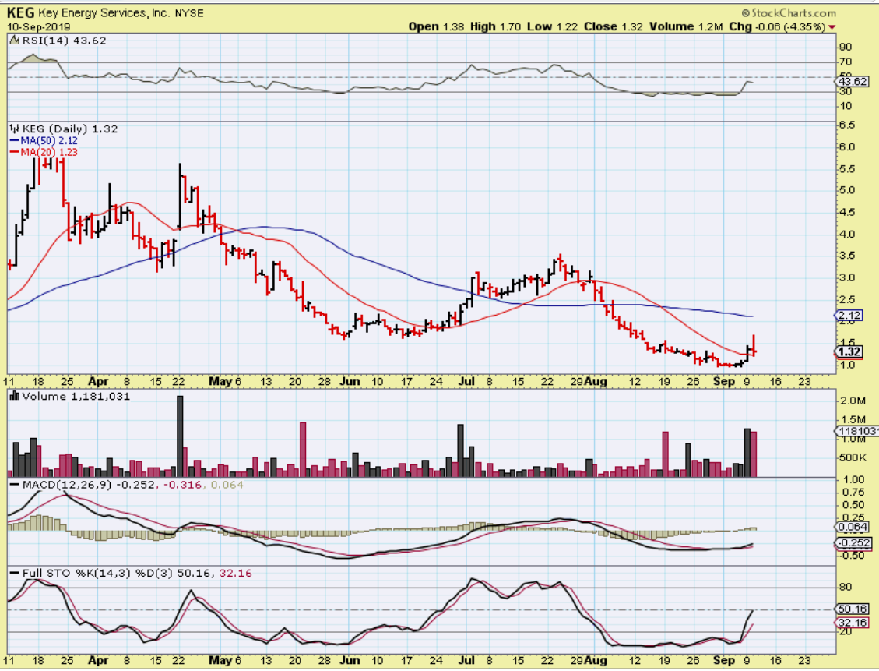The width and height of the screenshot is (879, 671).
Task: Click the StockCharts.com watermark link
Action: pyautogui.click(x=793, y=13)
